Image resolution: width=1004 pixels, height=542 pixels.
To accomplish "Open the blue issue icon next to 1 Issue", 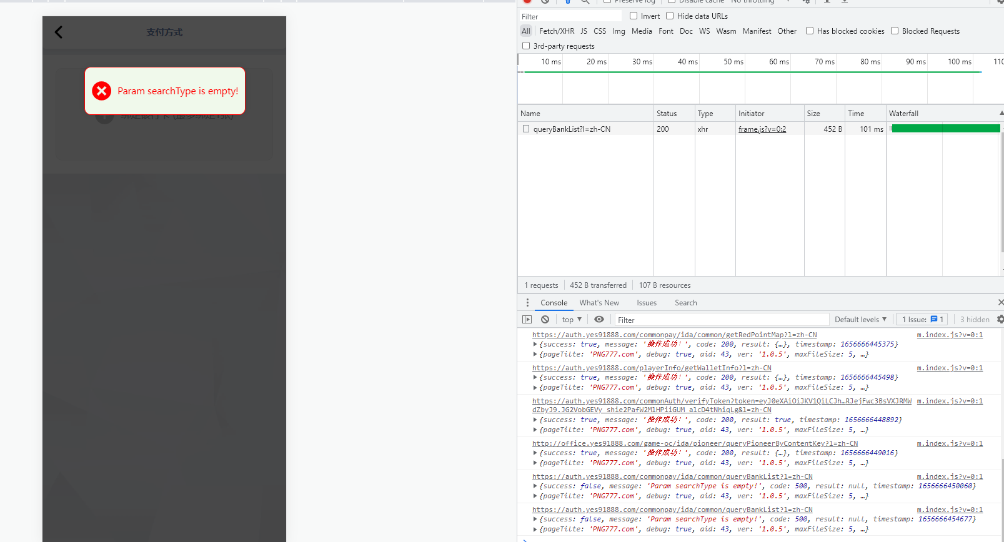I will click(934, 320).
